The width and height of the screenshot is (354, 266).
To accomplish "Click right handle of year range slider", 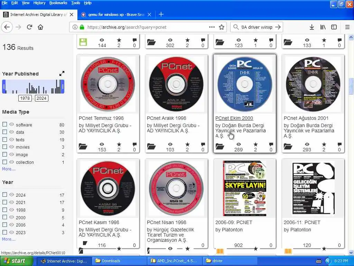I will 63,87.
